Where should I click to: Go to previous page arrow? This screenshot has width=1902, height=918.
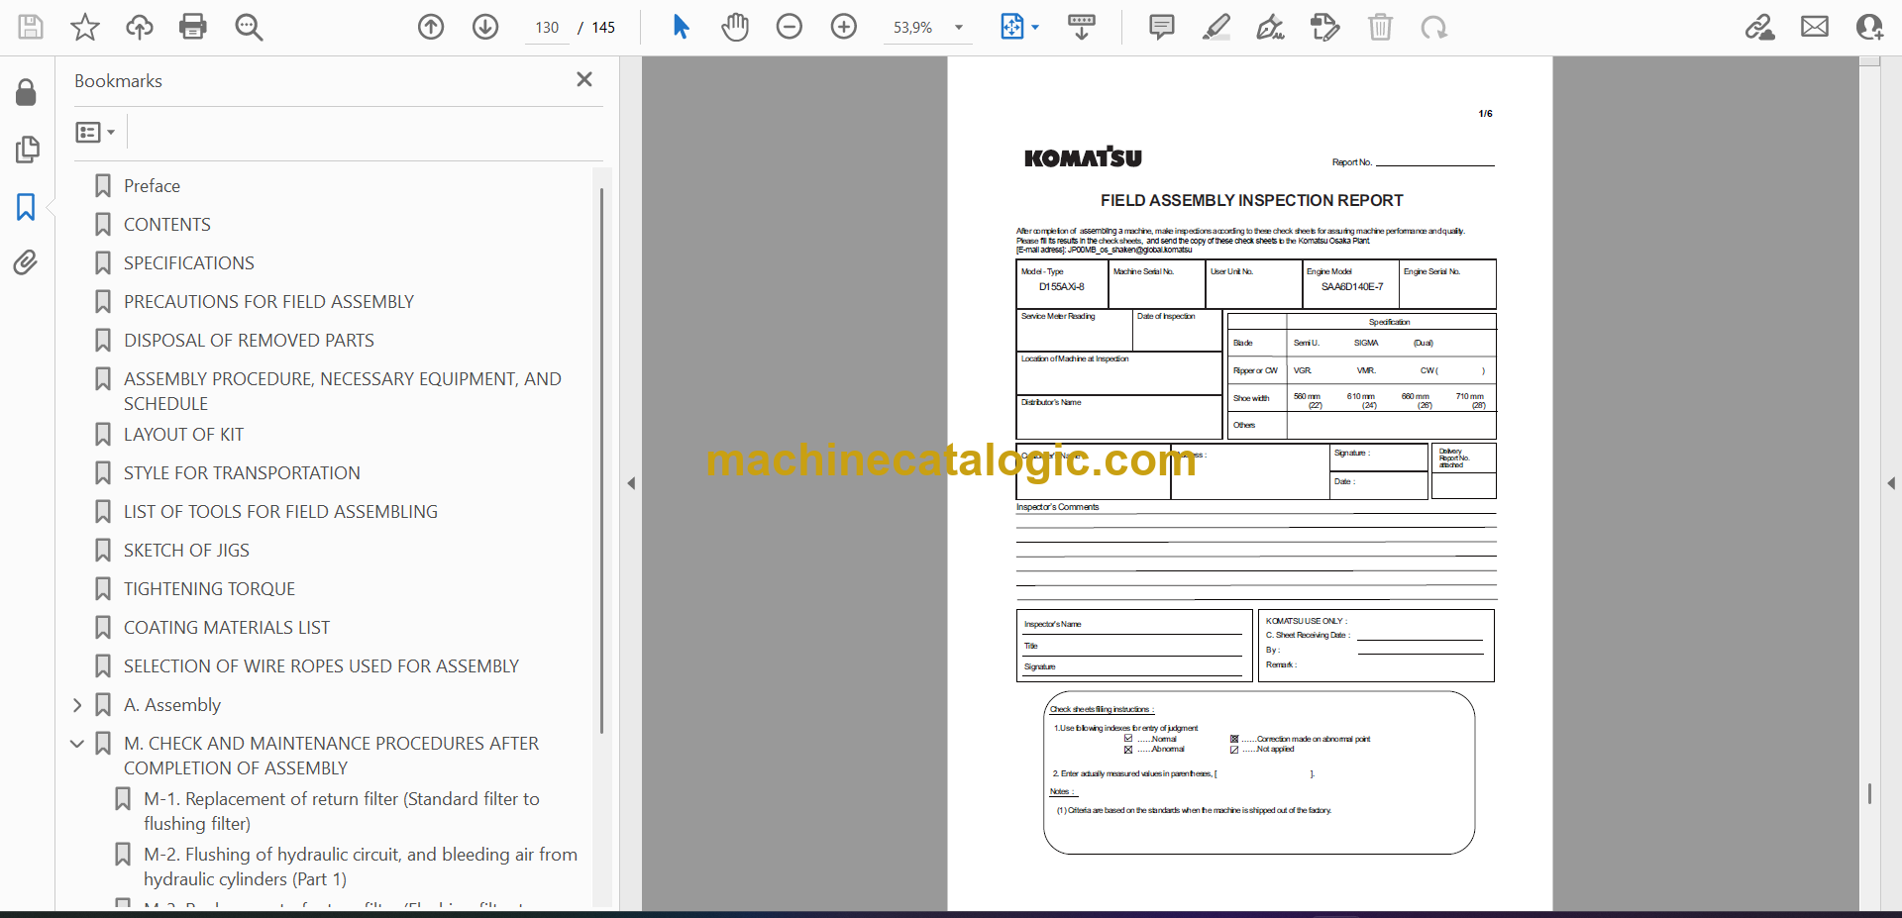[431, 27]
